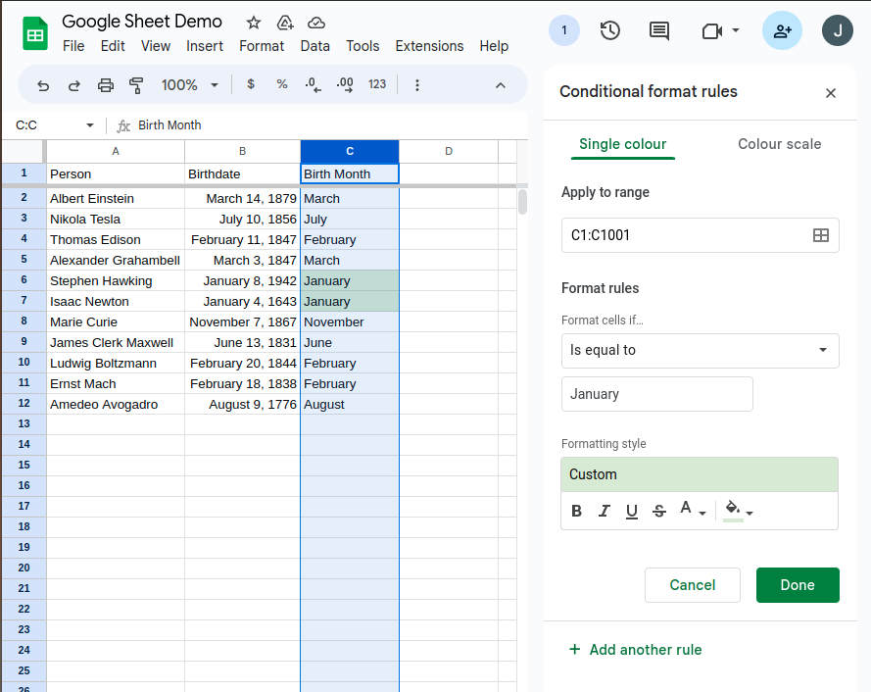This screenshot has width=871, height=692.
Task: Show the active-users indicator 1
Action: pos(563,30)
